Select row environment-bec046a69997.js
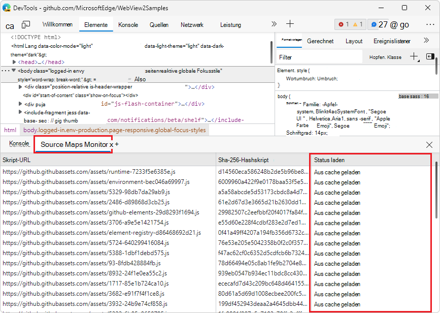The width and height of the screenshot is (440, 313). tap(216, 182)
